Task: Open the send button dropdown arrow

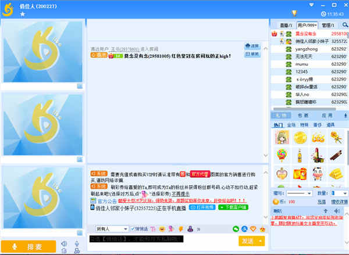Action: (261, 241)
